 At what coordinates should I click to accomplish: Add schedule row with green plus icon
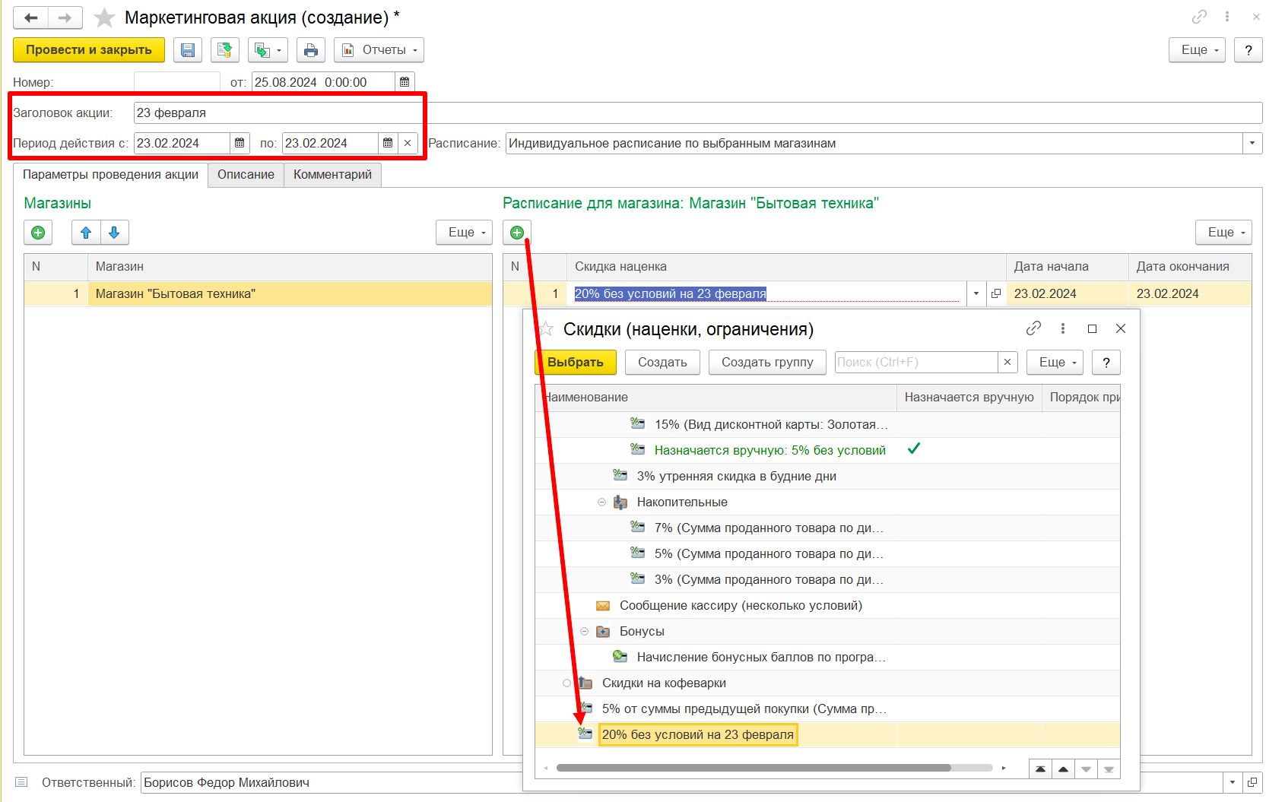517,233
